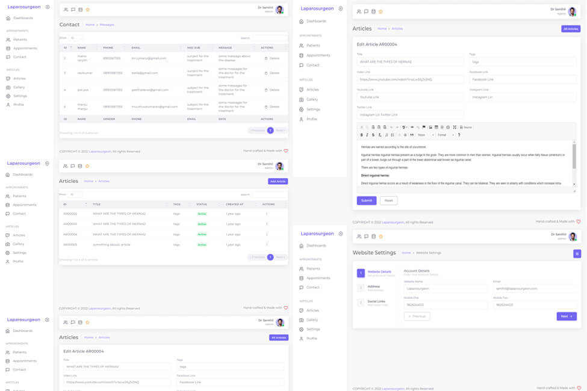Open the calendar icon in the header toolbar
The height and width of the screenshot is (391, 587).
373,10
